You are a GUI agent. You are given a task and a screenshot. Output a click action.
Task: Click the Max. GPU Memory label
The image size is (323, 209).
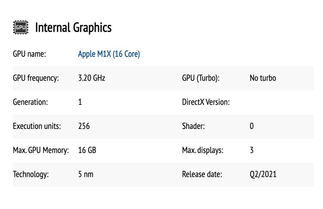(x=41, y=150)
